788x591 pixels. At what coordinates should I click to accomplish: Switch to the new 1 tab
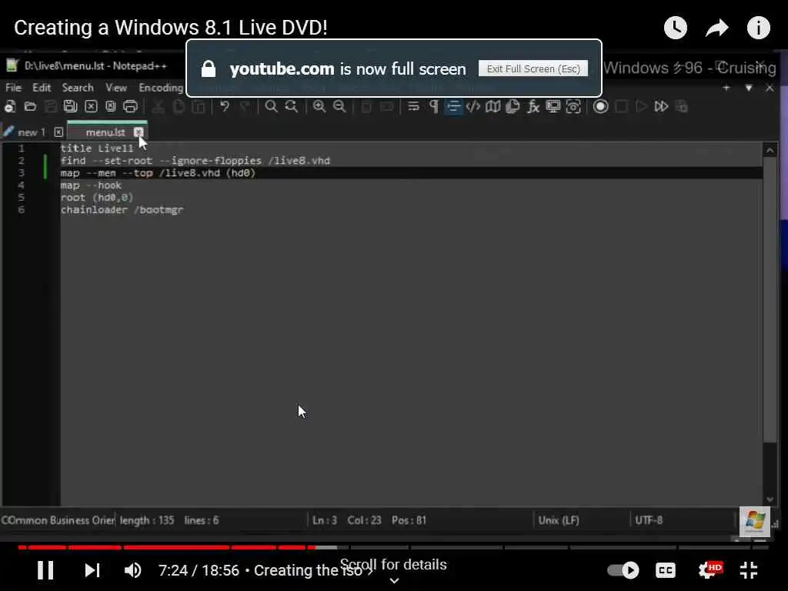[31, 132]
